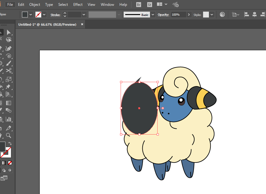Select the Paintbrush tool
This screenshot has width=266, height=194.
coord(9,63)
